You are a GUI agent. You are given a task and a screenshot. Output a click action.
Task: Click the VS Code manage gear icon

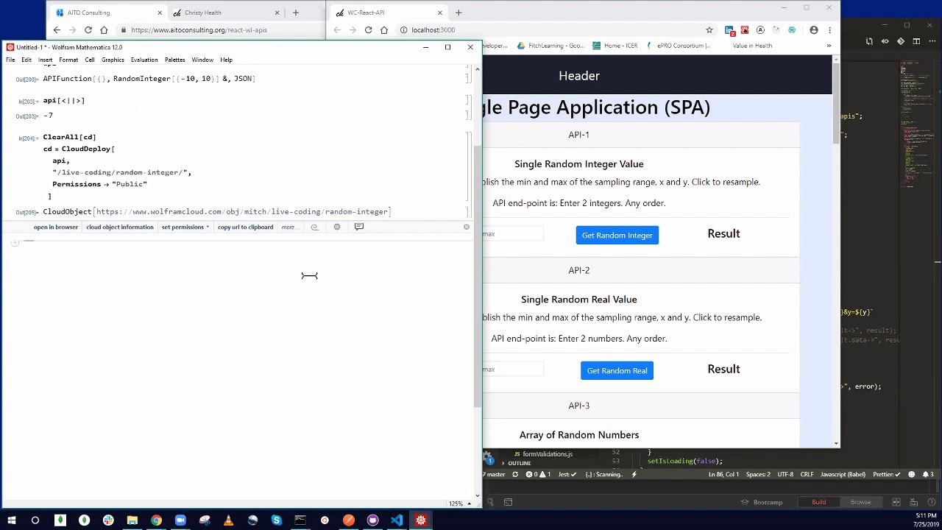487,456
